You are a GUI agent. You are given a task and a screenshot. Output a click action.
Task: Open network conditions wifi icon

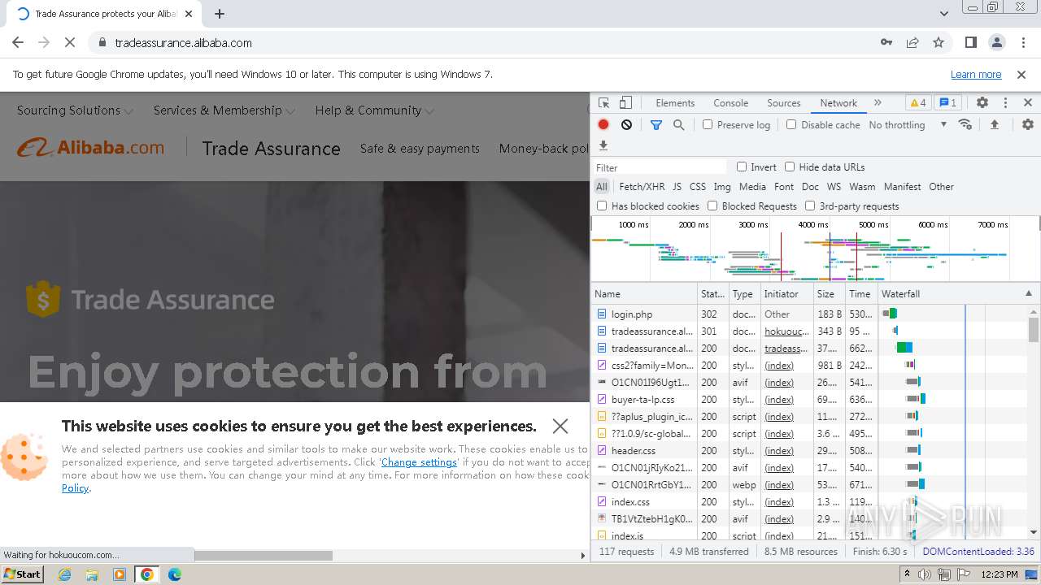pos(965,125)
